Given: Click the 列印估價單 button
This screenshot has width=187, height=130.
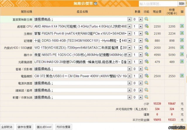Looking at the screenshot, I should point(63,127).
